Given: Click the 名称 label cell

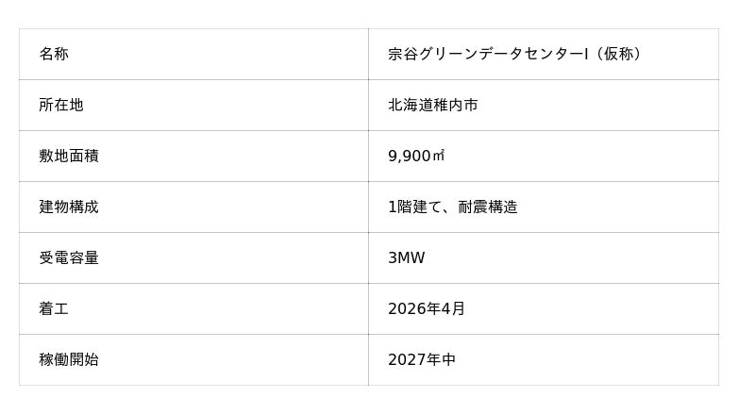Looking at the screenshot, I should [54, 54].
